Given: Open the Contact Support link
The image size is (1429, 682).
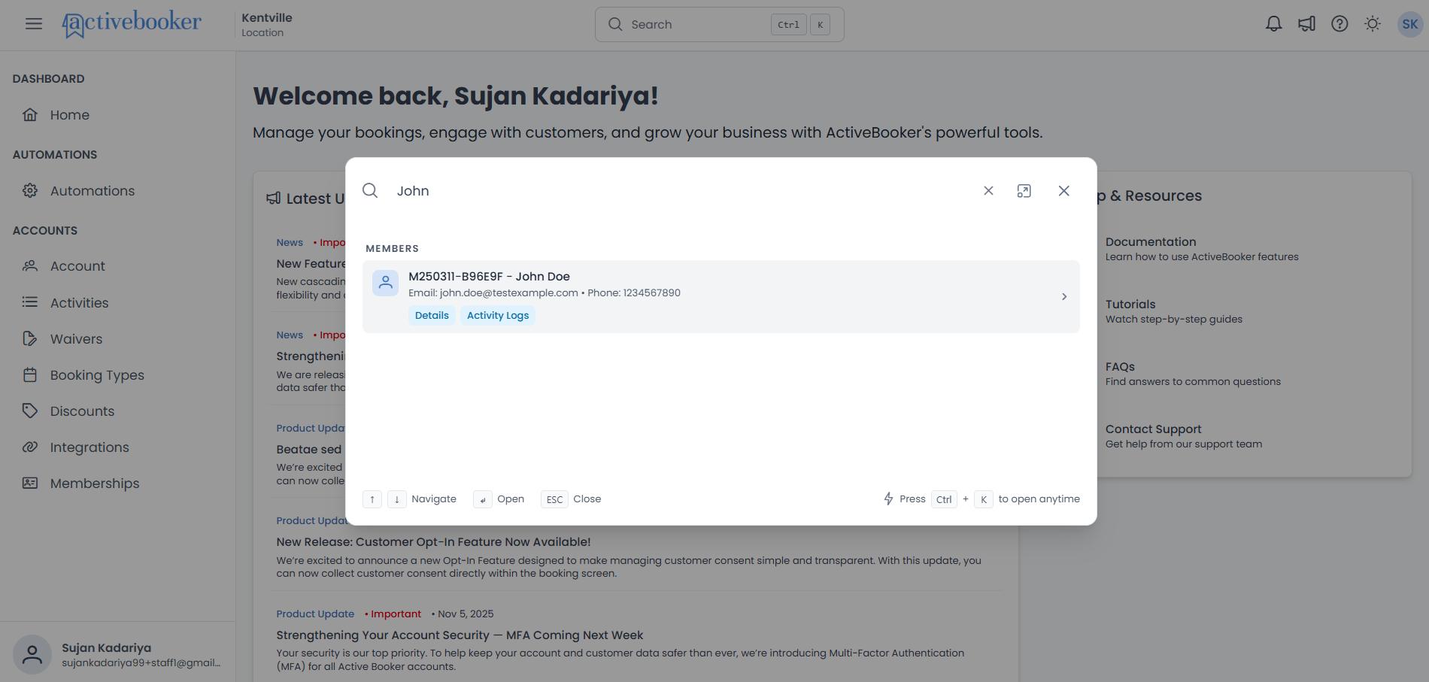Looking at the screenshot, I should click(x=1183, y=436).
